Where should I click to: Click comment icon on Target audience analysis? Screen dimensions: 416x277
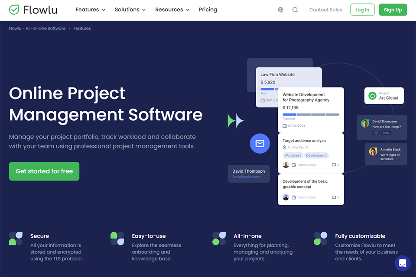click(334, 165)
